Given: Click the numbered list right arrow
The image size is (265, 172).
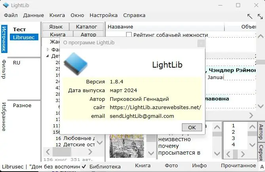Looking at the screenshot, I should point(243,154).
